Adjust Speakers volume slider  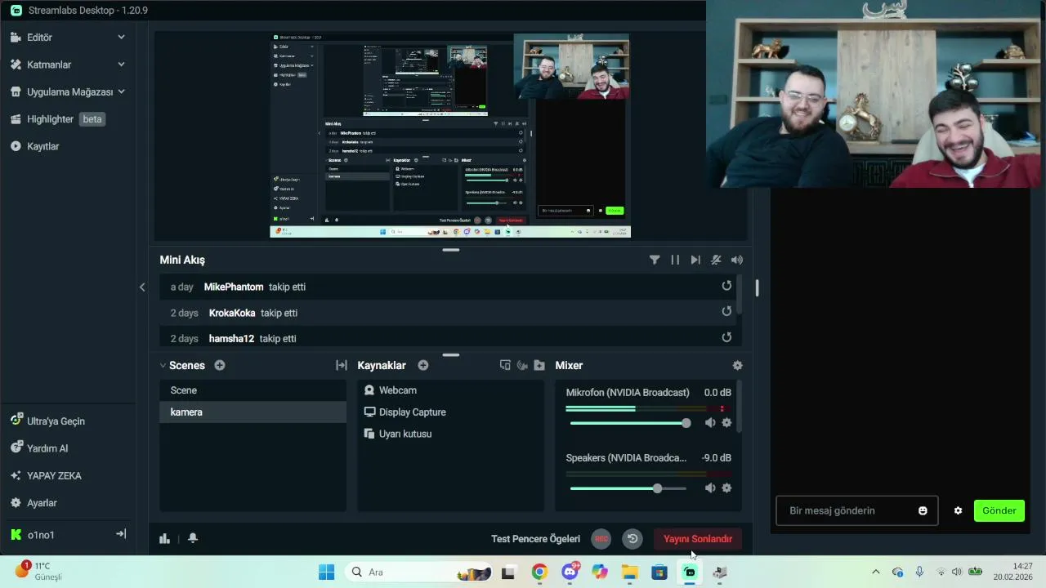628,488
